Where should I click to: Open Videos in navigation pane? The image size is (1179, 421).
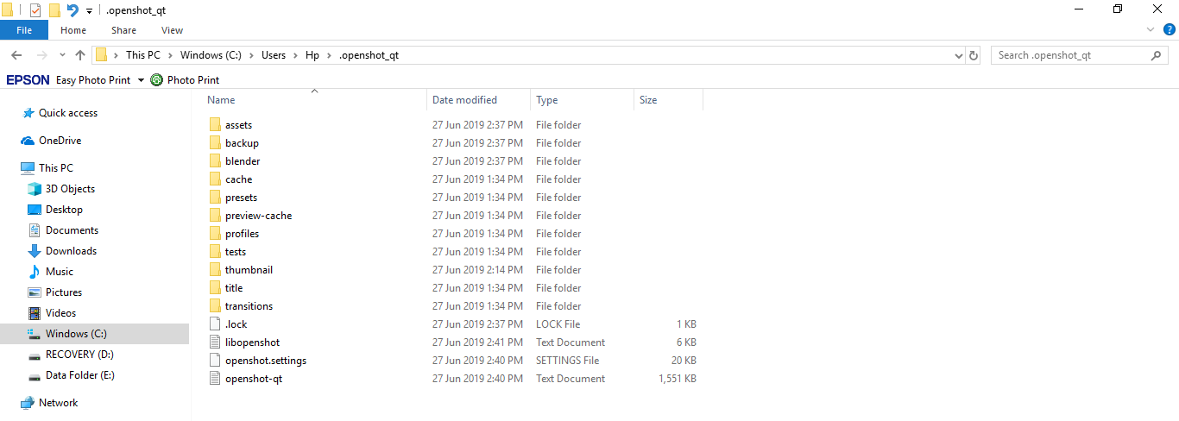pyautogui.click(x=60, y=313)
